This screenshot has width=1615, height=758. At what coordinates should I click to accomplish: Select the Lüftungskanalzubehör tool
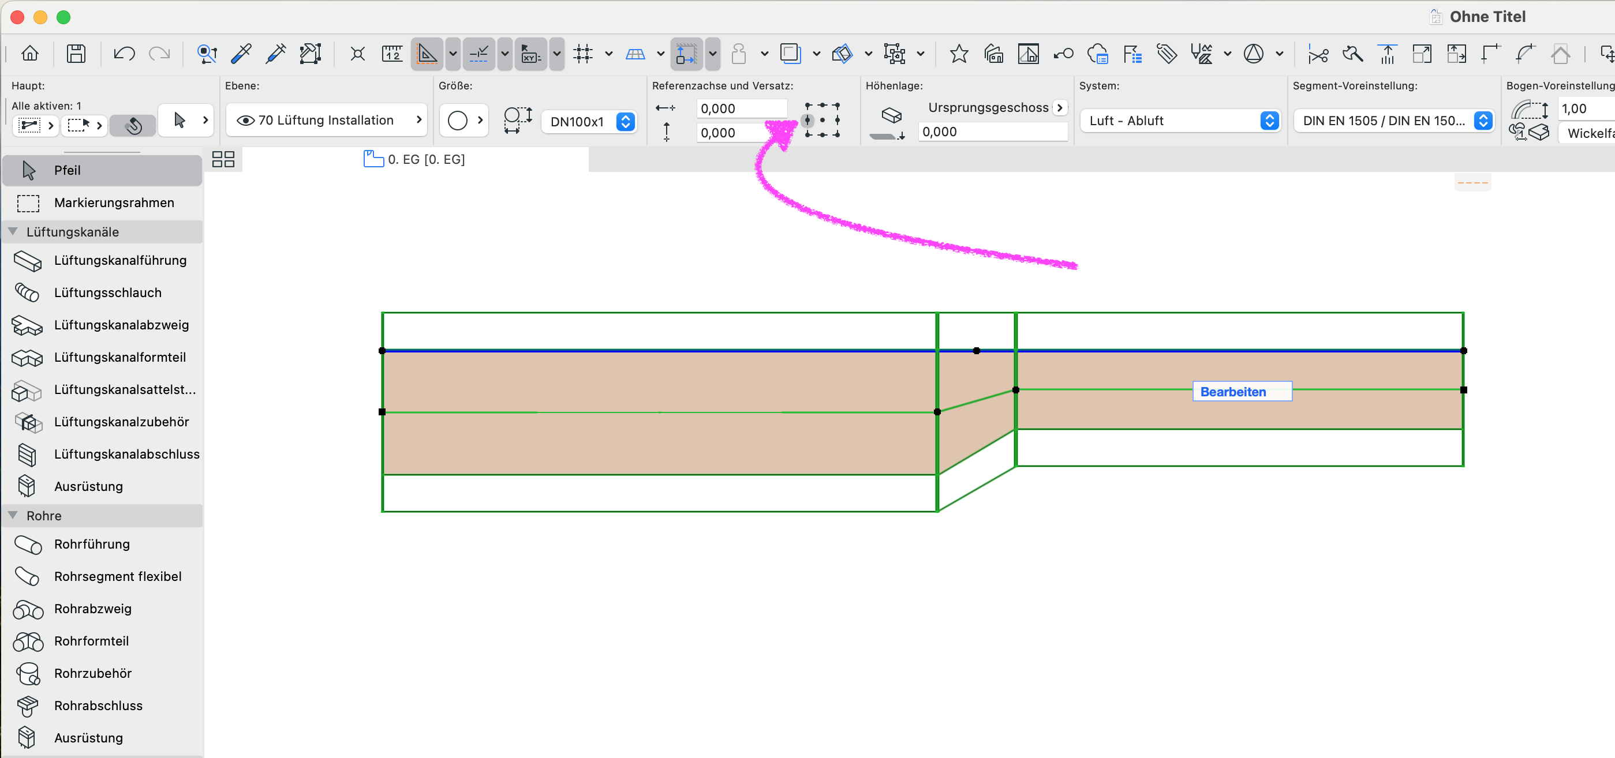(x=102, y=422)
